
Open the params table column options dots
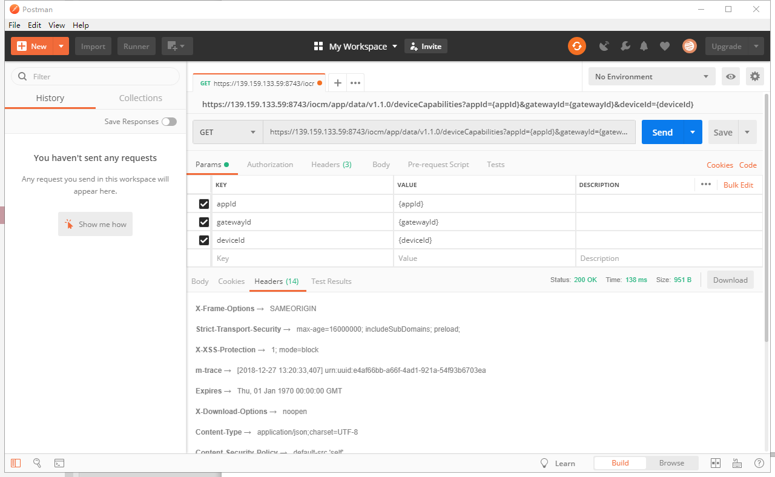(x=705, y=185)
